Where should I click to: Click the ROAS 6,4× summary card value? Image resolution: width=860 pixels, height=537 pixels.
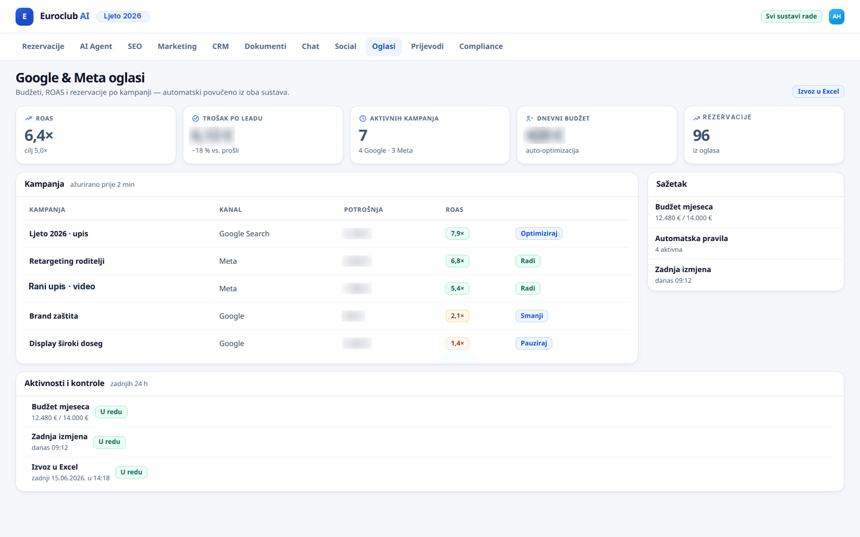coord(39,135)
